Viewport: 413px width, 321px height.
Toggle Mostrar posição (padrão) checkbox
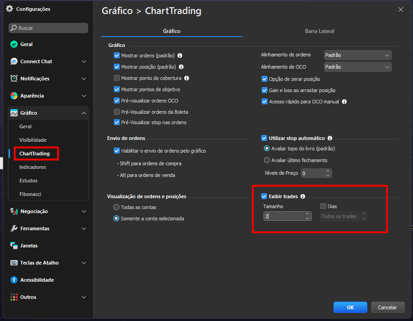pyautogui.click(x=117, y=67)
